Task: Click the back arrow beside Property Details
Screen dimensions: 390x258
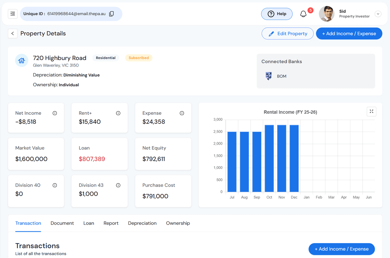Action: pyautogui.click(x=13, y=33)
